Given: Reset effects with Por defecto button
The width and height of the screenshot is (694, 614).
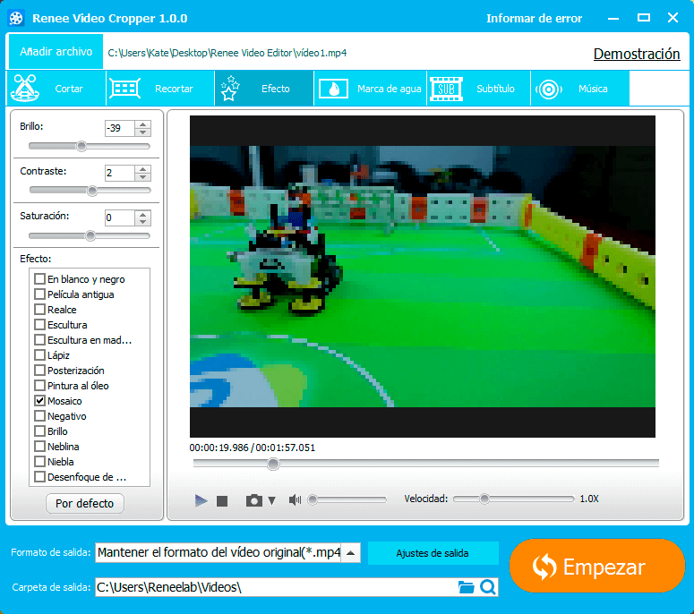Looking at the screenshot, I should pyautogui.click(x=84, y=503).
